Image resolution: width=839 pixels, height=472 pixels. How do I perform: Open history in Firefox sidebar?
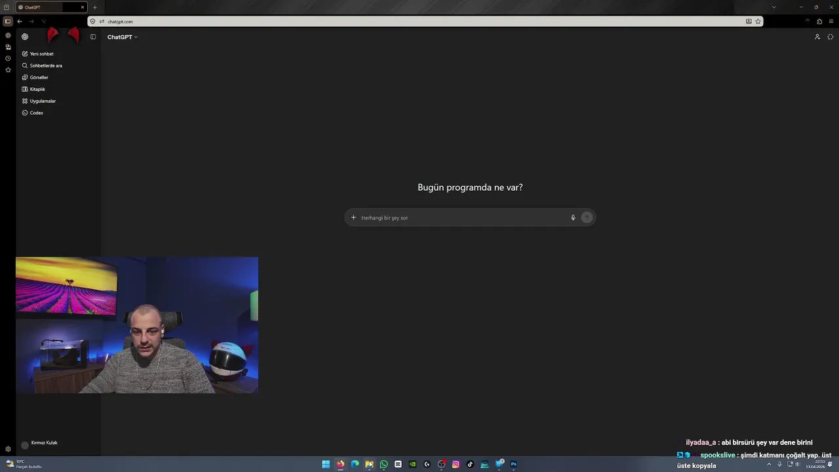(x=8, y=58)
